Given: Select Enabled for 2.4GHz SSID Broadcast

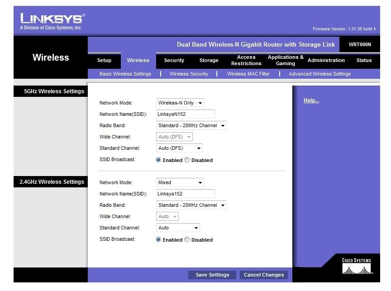Looking at the screenshot, I should click(158, 239).
